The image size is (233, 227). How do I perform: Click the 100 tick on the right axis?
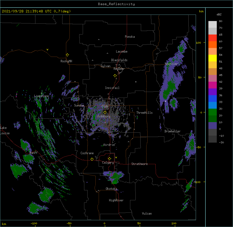[x=198, y=43]
